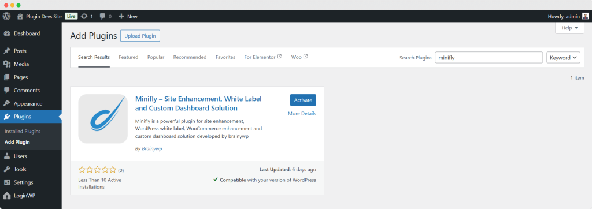Open the WordPress logo menu

[6, 16]
